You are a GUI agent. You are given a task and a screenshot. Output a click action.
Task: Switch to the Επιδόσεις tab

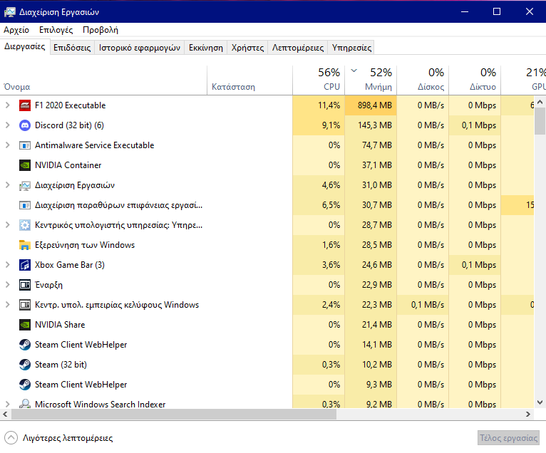click(72, 48)
